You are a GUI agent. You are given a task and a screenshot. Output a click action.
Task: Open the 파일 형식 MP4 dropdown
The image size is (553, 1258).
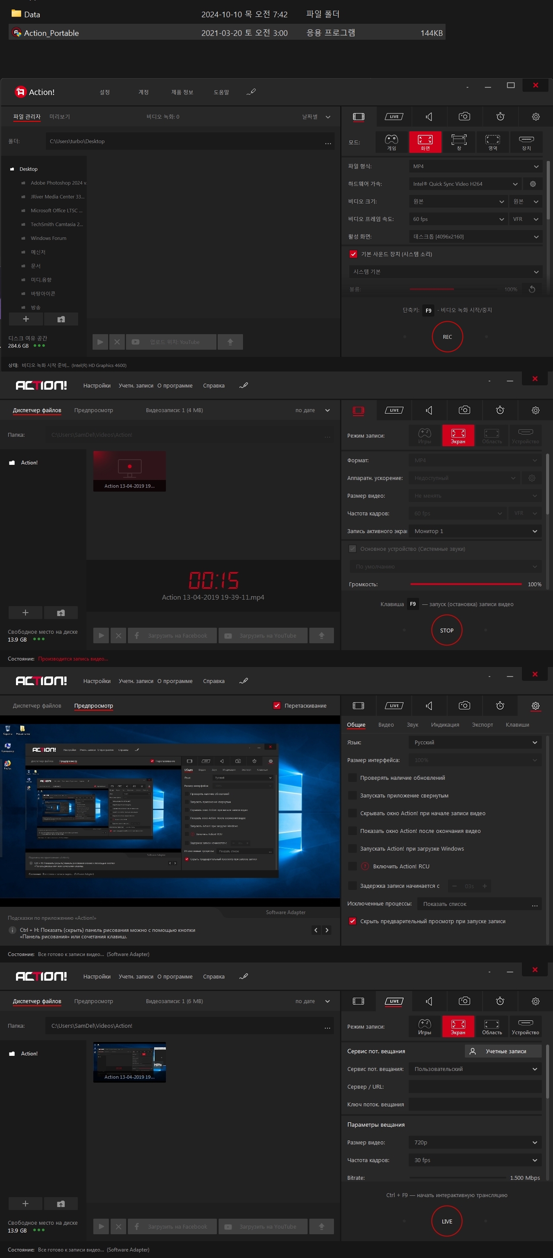[475, 166]
